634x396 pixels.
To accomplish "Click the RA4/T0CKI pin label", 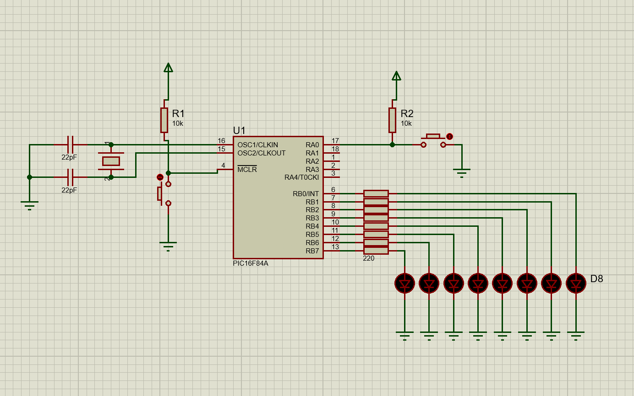I will 301,177.
